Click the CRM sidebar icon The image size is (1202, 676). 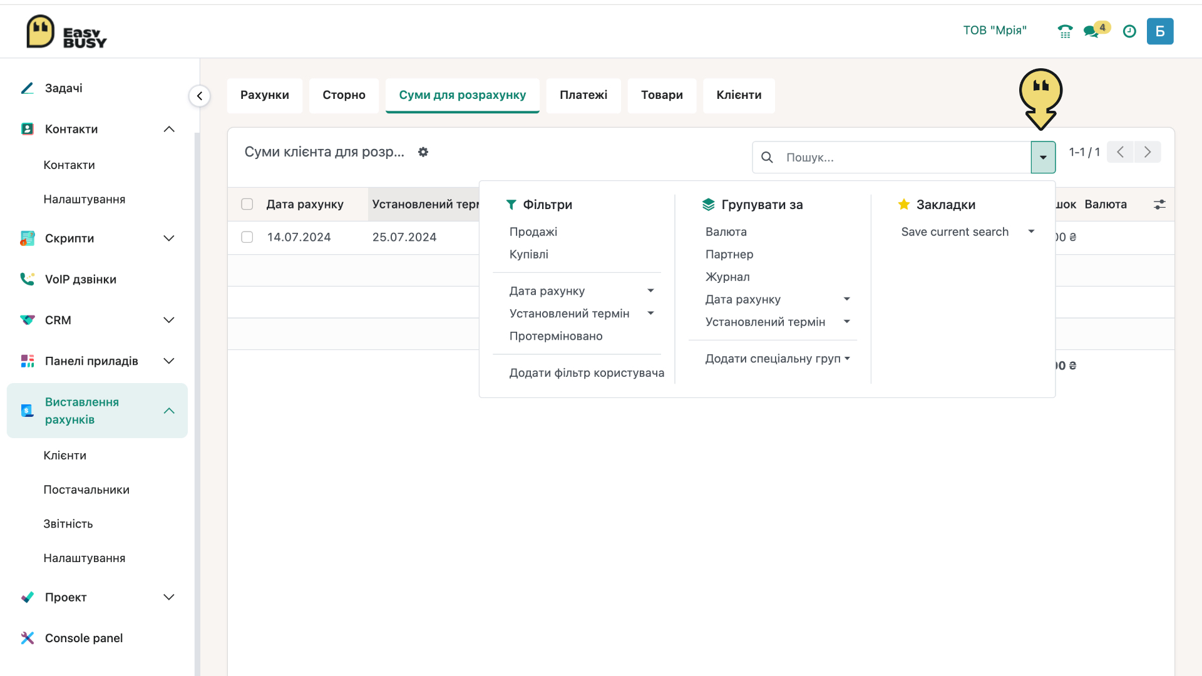click(x=27, y=320)
